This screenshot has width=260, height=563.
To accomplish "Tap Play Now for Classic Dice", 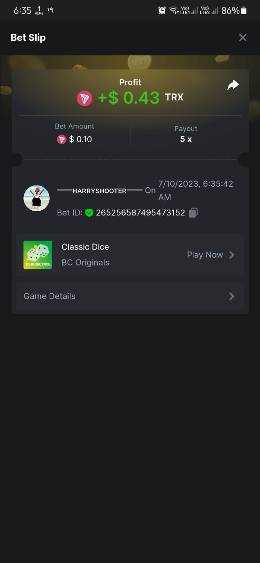I will tap(205, 255).
